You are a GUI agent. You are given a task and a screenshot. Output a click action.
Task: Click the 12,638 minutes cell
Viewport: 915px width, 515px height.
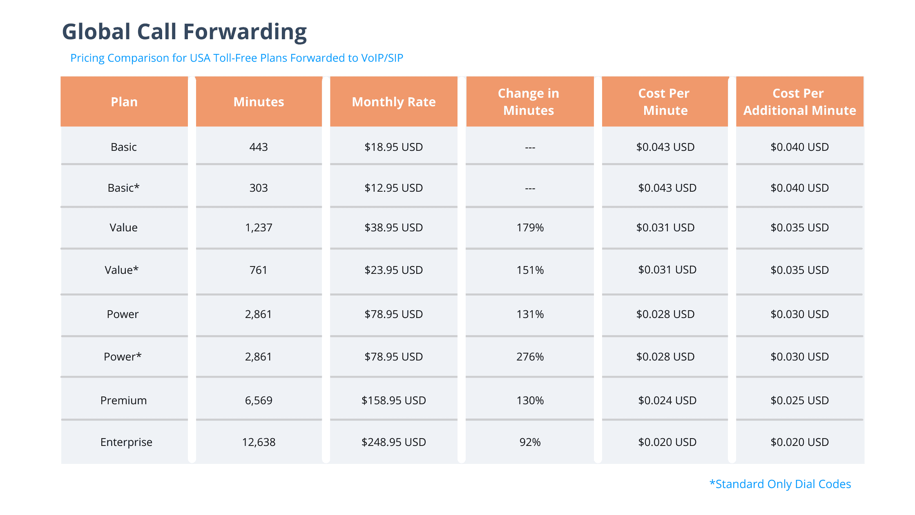coord(259,442)
